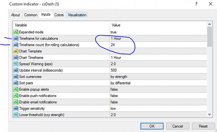Click the Sort pairs row icon

point(16,83)
